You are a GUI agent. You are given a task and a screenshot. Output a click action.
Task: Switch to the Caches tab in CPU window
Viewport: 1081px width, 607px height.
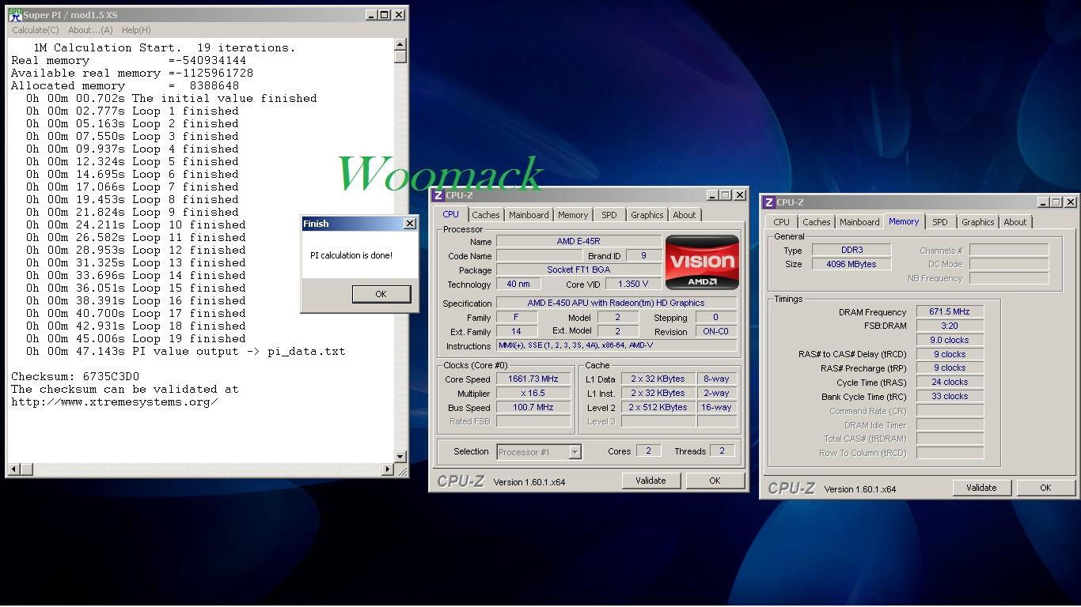(486, 215)
